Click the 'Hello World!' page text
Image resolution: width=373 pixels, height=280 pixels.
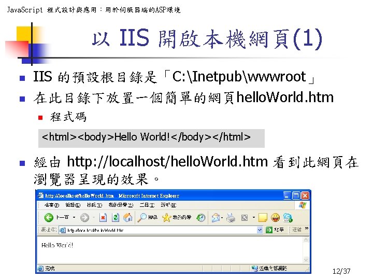(57, 245)
